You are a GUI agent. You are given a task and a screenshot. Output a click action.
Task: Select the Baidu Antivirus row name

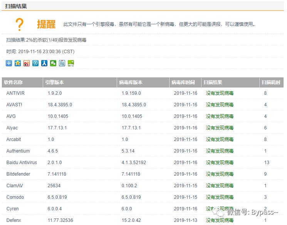22,162
